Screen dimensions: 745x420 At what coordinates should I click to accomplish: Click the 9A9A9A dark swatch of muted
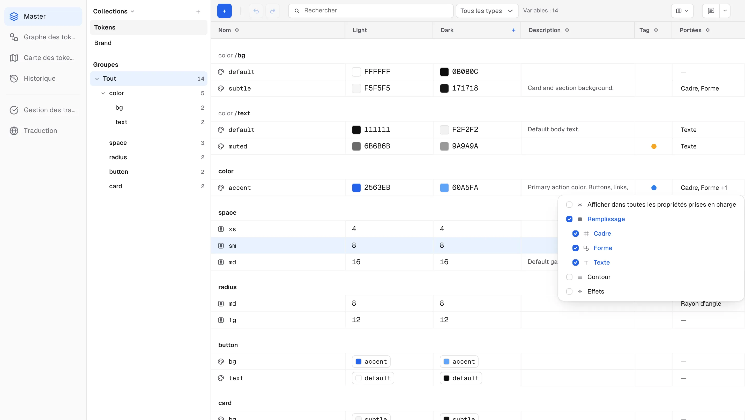click(444, 146)
